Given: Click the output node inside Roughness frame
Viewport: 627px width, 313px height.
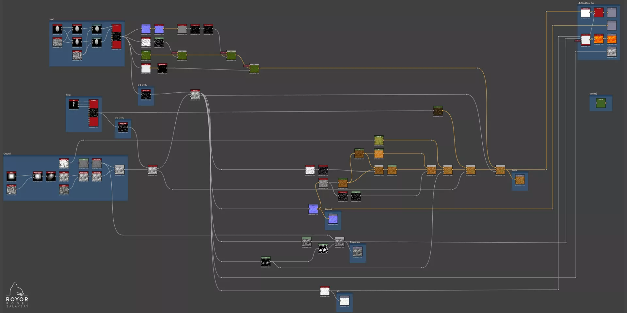Looking at the screenshot, I should tap(358, 252).
